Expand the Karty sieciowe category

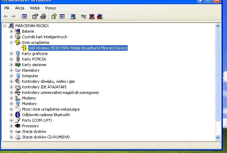coord(11,65)
